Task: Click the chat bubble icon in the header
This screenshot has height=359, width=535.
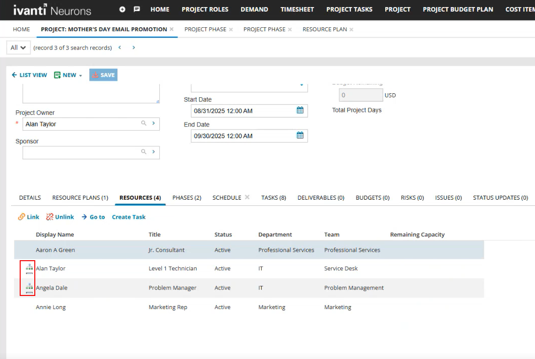Action: click(x=136, y=9)
